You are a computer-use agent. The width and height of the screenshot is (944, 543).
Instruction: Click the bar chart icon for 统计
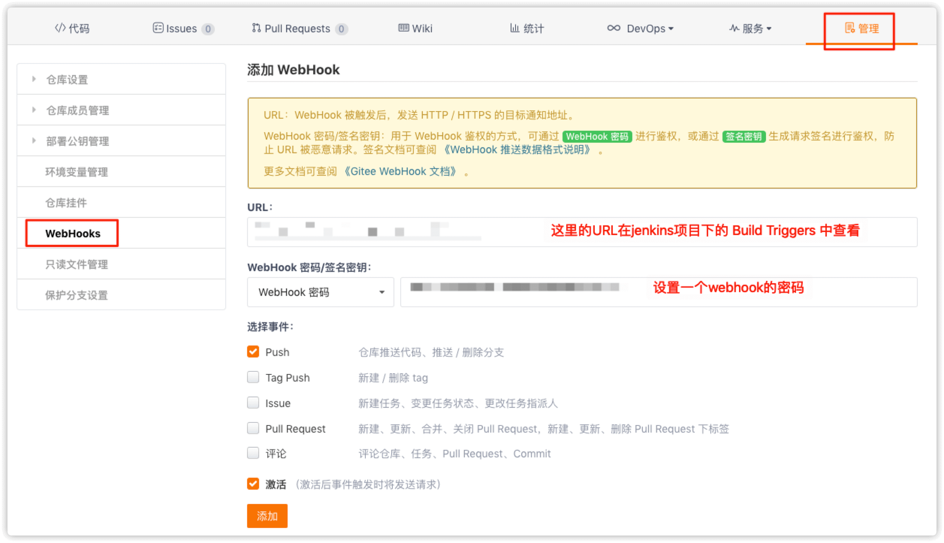click(x=514, y=28)
